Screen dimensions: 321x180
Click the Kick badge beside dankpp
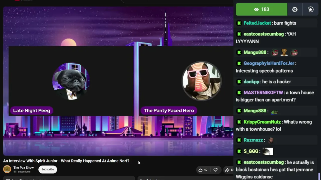coord(239,82)
